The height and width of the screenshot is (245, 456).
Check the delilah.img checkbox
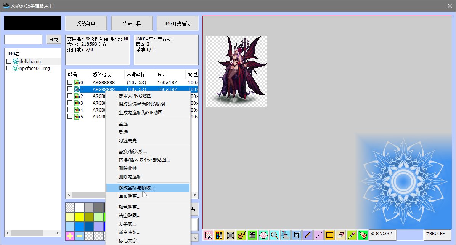pyautogui.click(x=9, y=61)
